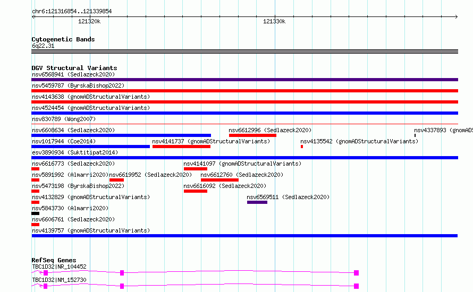Click the nsv4139757 gnomAD variant label

91,230
